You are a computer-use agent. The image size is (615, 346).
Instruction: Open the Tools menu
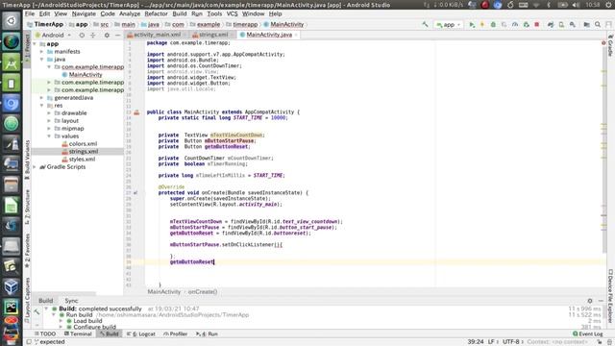214,13
